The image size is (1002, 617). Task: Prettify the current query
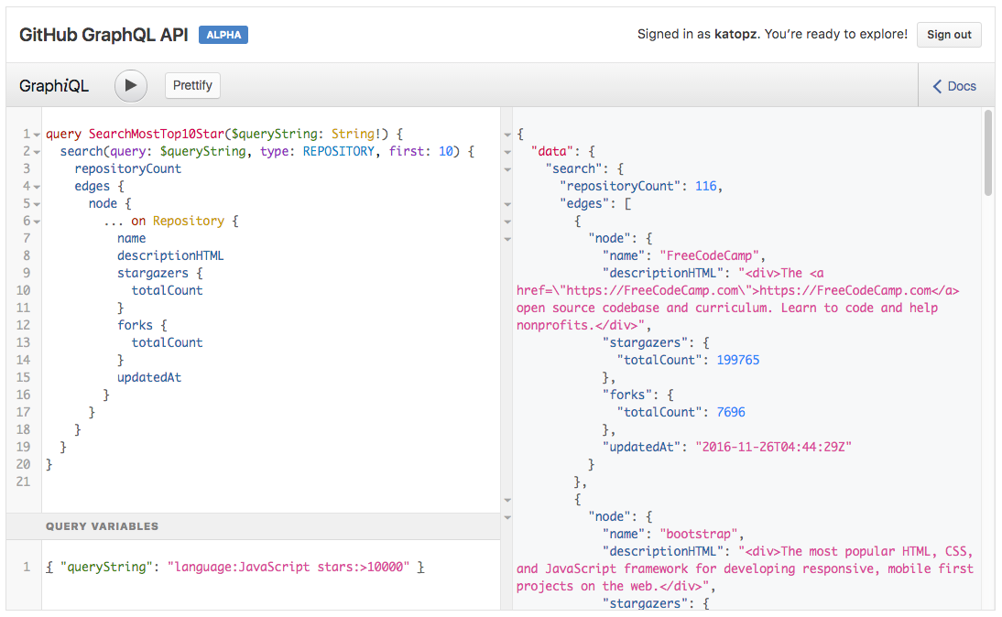coord(192,85)
